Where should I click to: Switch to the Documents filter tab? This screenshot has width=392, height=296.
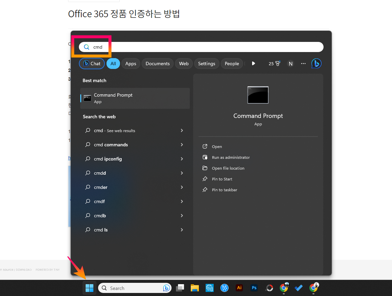(157, 64)
